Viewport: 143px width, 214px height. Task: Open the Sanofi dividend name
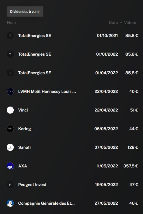[24, 147]
